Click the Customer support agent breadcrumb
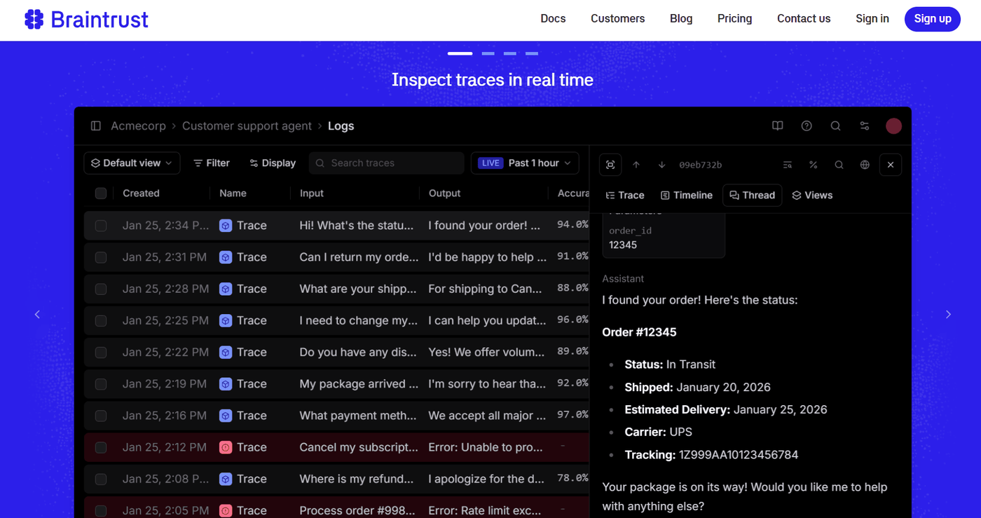The height and width of the screenshot is (518, 981). [x=247, y=126]
